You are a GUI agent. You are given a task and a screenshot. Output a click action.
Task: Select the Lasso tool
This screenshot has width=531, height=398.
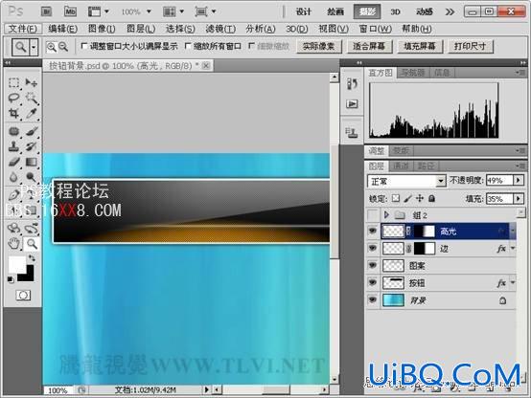[x=13, y=98]
